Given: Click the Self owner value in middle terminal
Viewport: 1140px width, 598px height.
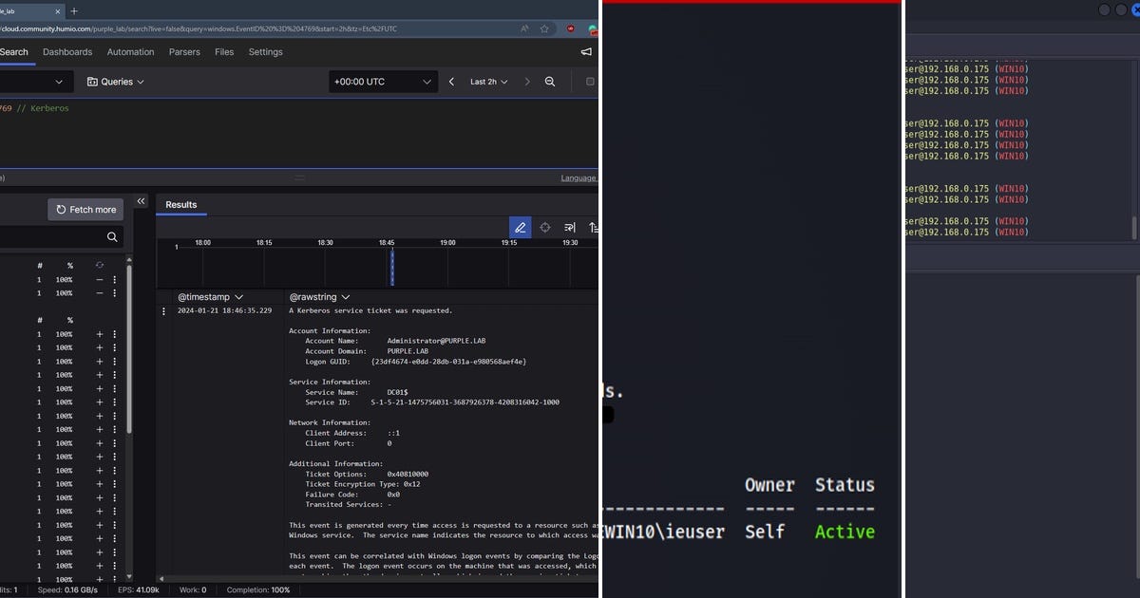Looking at the screenshot, I should pos(766,532).
